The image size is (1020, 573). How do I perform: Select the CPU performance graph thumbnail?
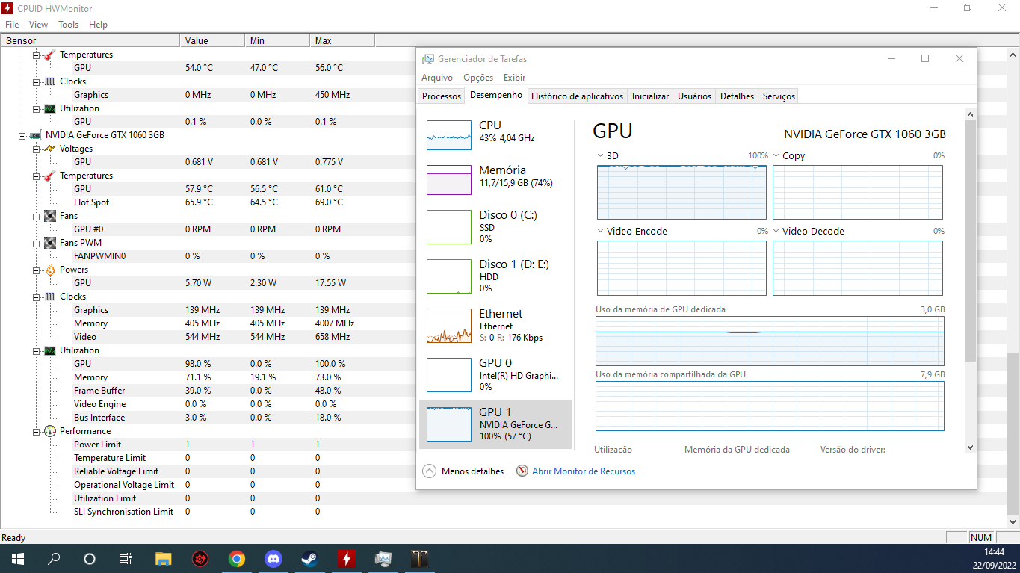[x=449, y=135]
